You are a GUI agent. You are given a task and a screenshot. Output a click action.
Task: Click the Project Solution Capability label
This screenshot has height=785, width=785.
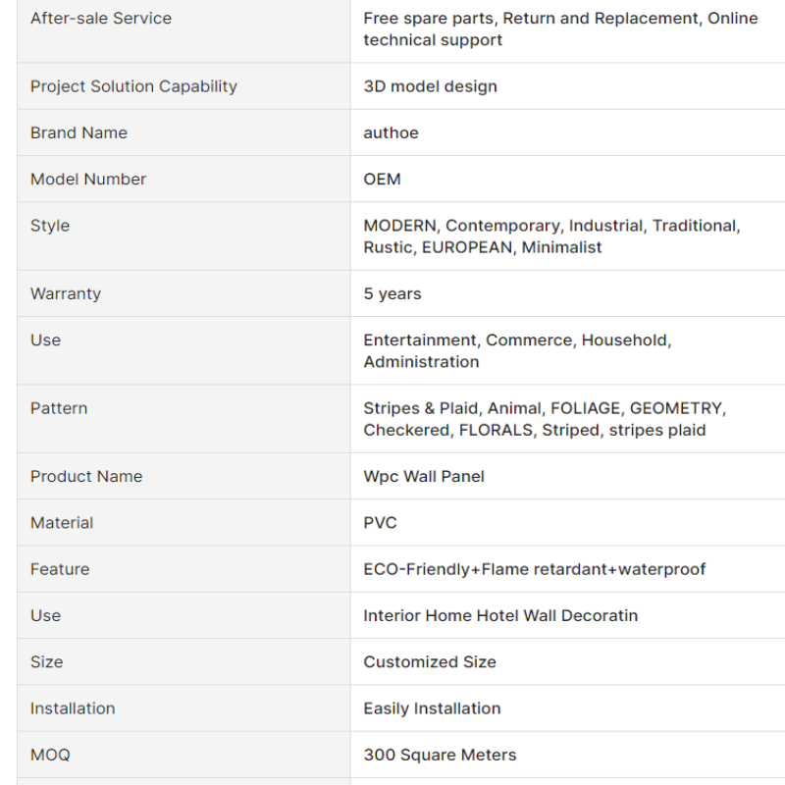pyautogui.click(x=133, y=86)
